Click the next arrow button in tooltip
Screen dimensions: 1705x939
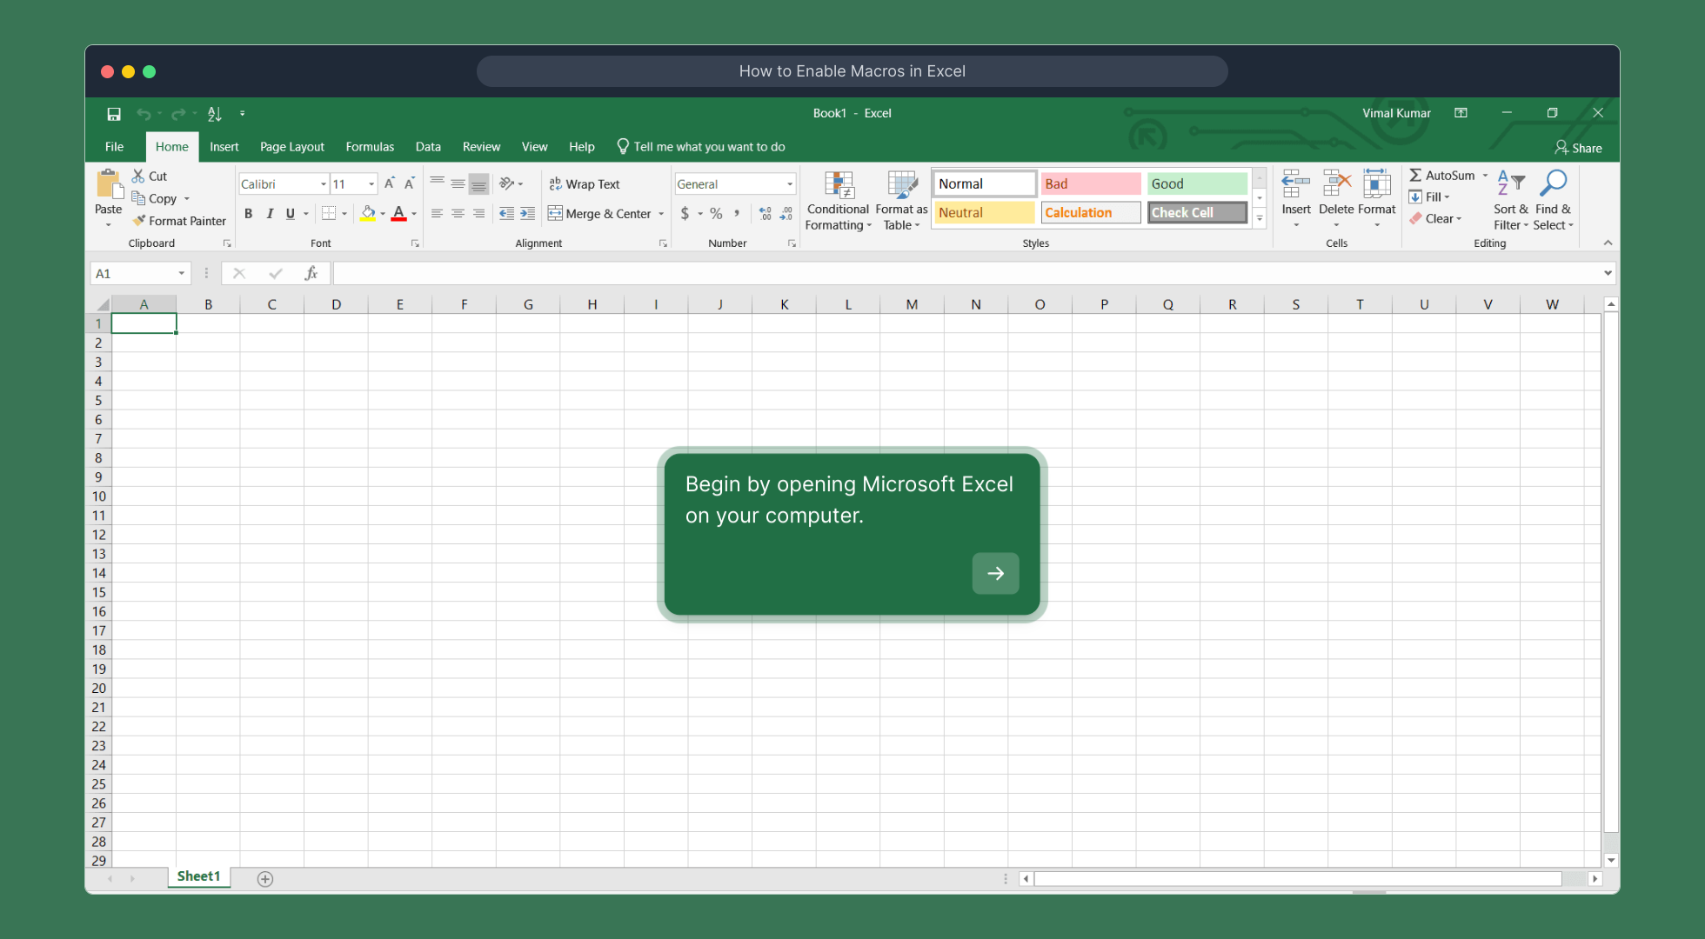coord(995,573)
